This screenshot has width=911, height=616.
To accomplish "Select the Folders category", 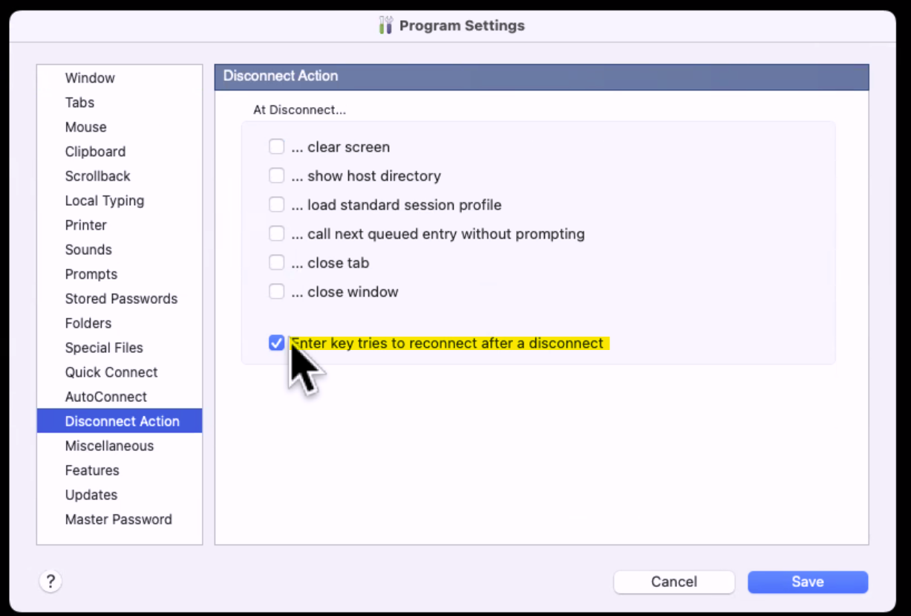I will [120, 323].
